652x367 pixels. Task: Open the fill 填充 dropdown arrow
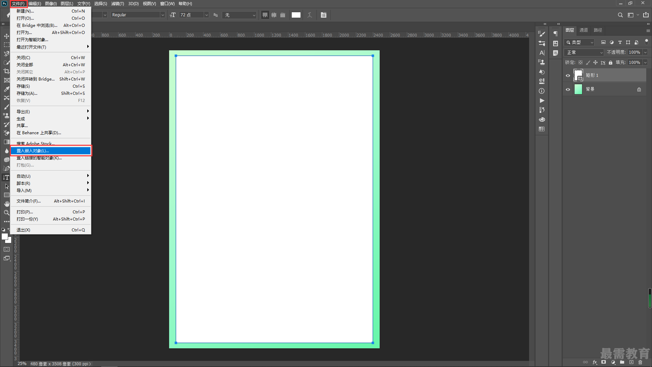coord(645,63)
